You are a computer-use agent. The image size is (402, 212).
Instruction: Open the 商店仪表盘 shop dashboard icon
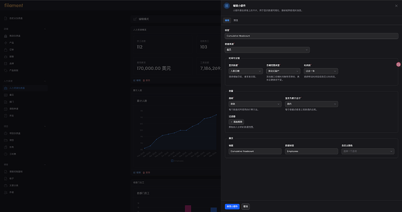pyautogui.click(x=6, y=36)
